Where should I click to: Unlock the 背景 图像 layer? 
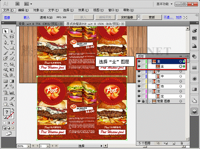point(143,101)
